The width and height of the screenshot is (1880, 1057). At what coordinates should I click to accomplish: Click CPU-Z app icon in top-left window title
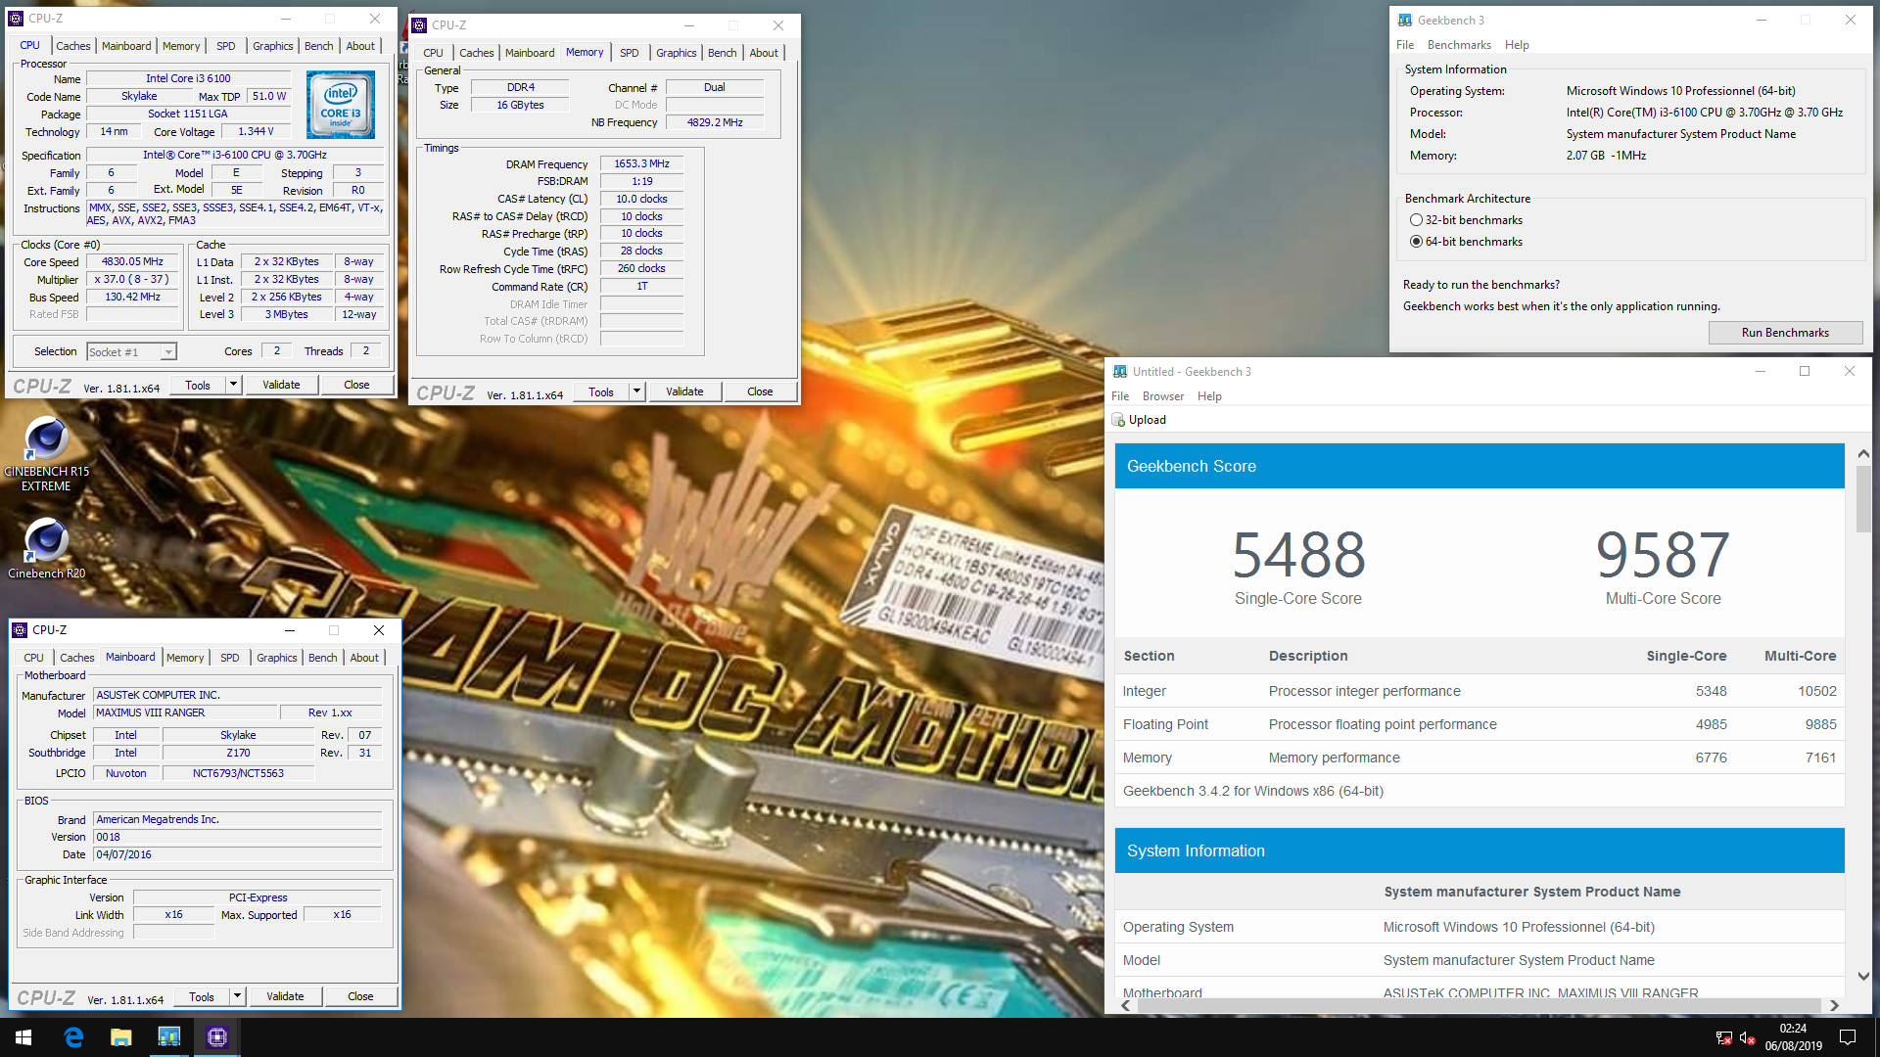pyautogui.click(x=16, y=19)
